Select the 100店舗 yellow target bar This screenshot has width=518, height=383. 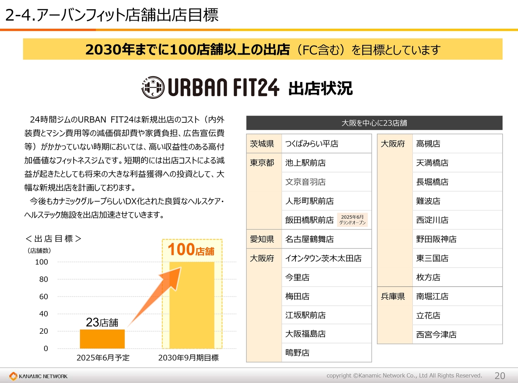tap(192, 305)
